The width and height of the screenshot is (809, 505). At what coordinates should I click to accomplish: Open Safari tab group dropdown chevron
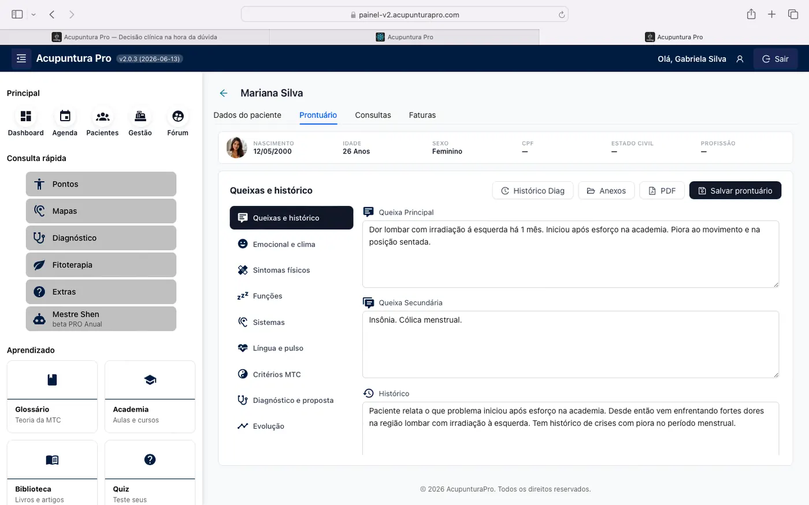click(x=34, y=14)
